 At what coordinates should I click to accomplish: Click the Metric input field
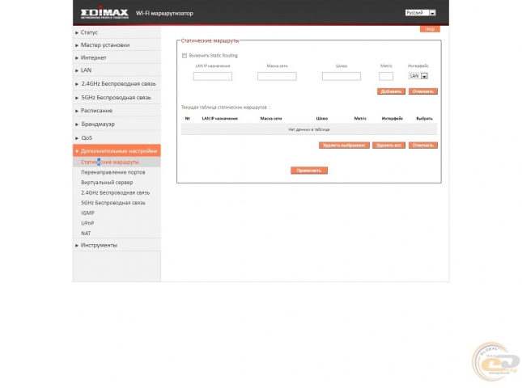pos(386,76)
